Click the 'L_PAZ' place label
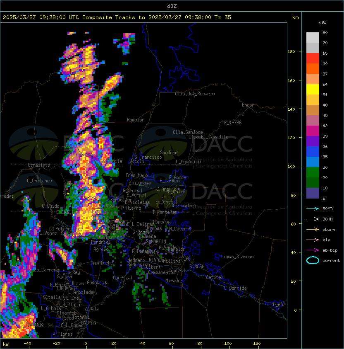Screen dimensions: 344x349 279,305
